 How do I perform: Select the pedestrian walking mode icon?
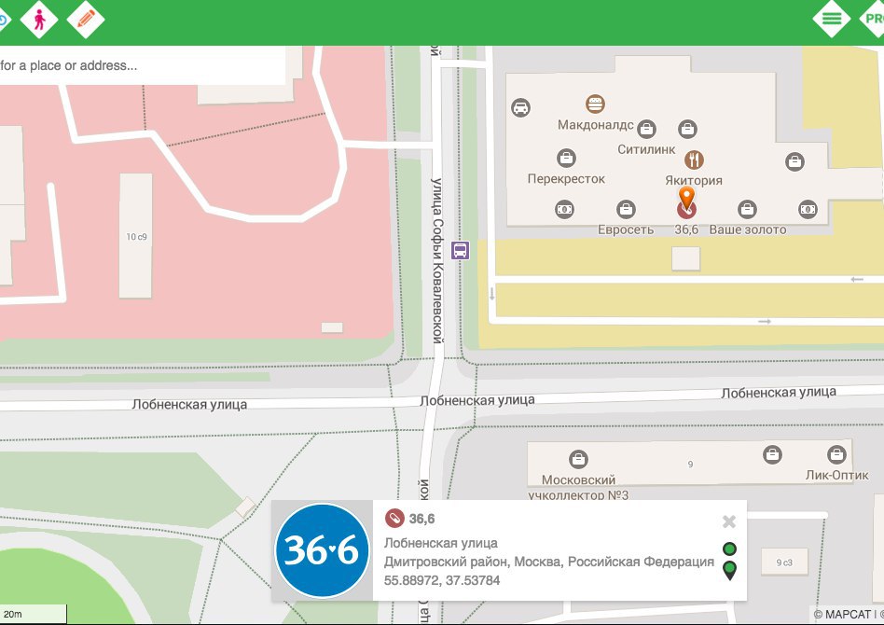tap(39, 20)
